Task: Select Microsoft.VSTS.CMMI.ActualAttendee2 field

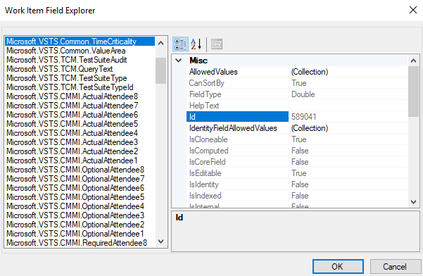Action: [x=80, y=151]
